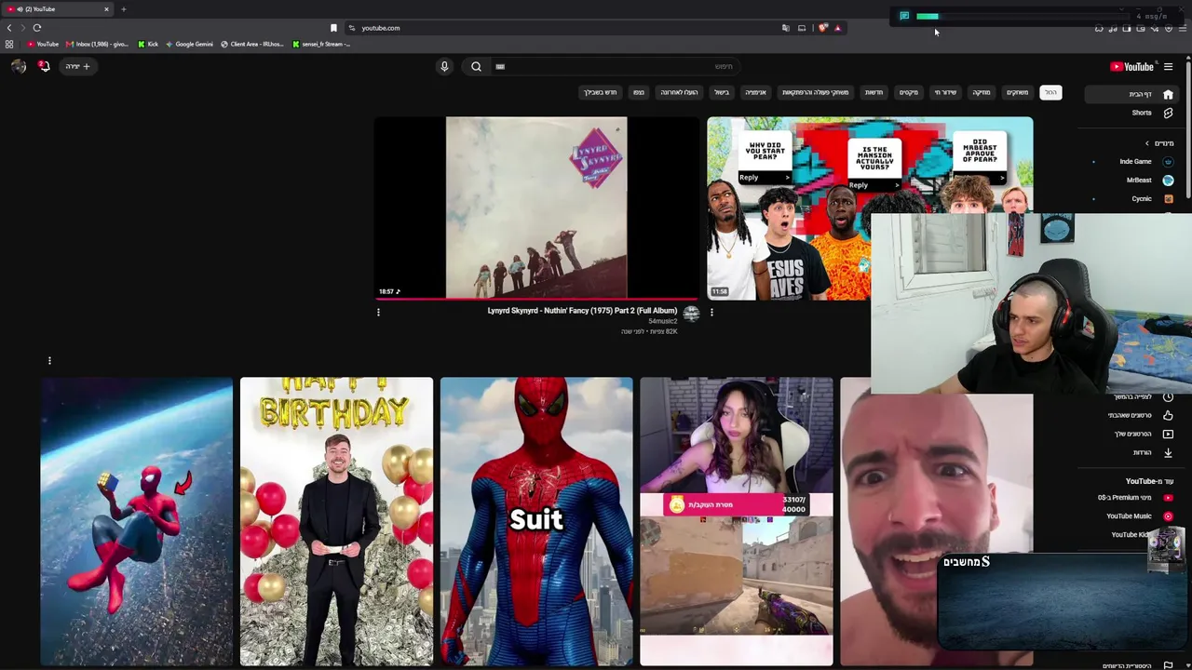The width and height of the screenshot is (1192, 670).
Task: Open the 54music2 channel avatar
Action: (x=691, y=314)
